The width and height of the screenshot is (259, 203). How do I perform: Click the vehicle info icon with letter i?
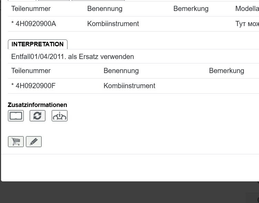tap(60, 116)
